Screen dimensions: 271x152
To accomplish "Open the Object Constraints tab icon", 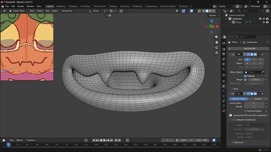I will click(223, 101).
